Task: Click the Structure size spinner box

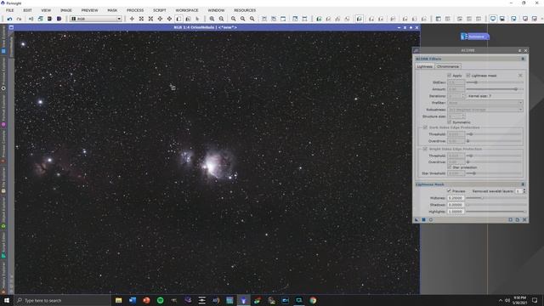Action: pyautogui.click(x=456, y=116)
